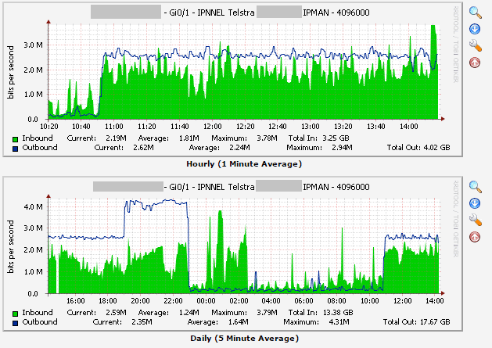Click Hourly Outbound maximum value 2.94M

[342, 148]
